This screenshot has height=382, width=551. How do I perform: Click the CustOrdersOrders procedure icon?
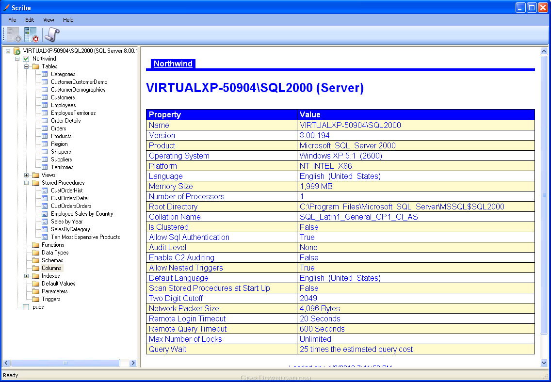[45, 206]
